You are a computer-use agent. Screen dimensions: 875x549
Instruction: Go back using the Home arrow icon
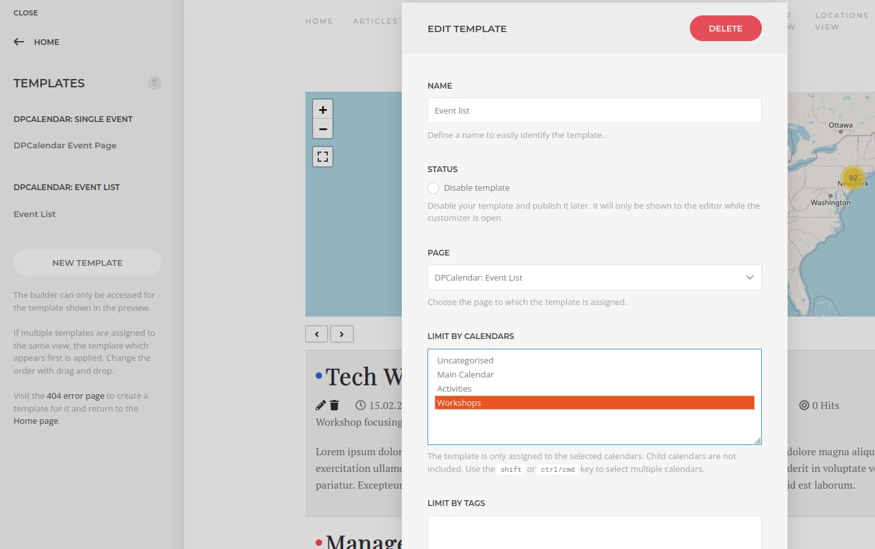(18, 42)
